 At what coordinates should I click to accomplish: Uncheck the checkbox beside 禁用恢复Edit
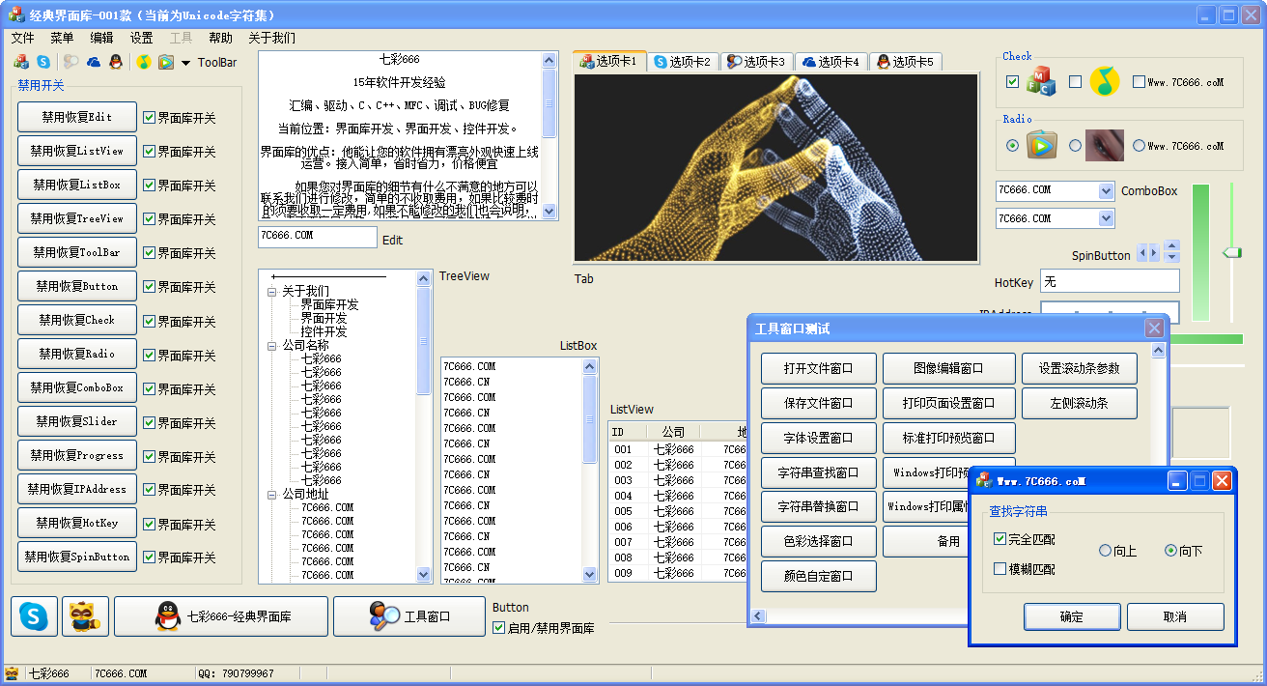149,118
